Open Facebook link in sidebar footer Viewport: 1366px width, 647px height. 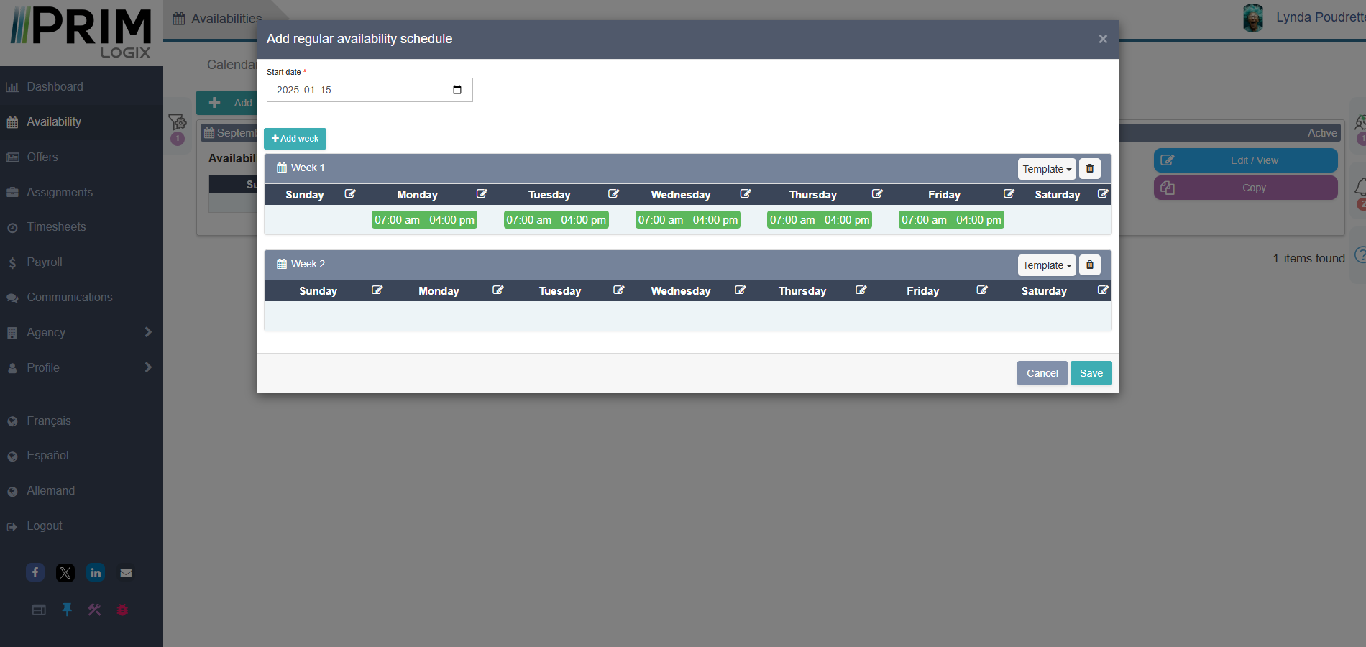pos(35,572)
